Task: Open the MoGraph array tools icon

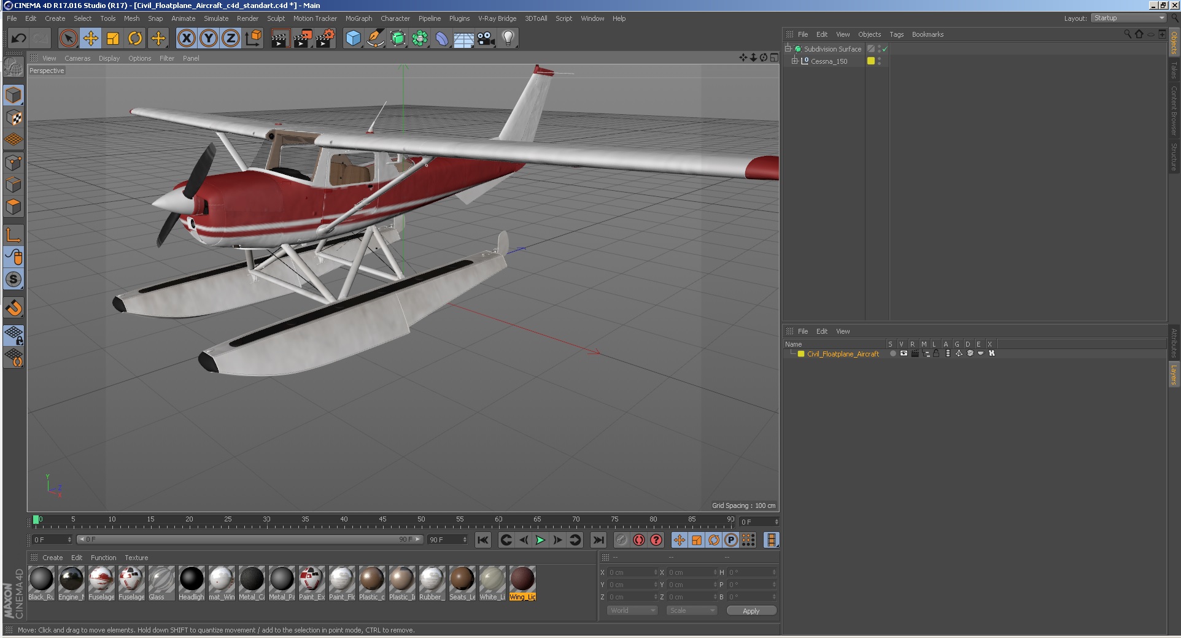Action: pyautogui.click(x=420, y=39)
